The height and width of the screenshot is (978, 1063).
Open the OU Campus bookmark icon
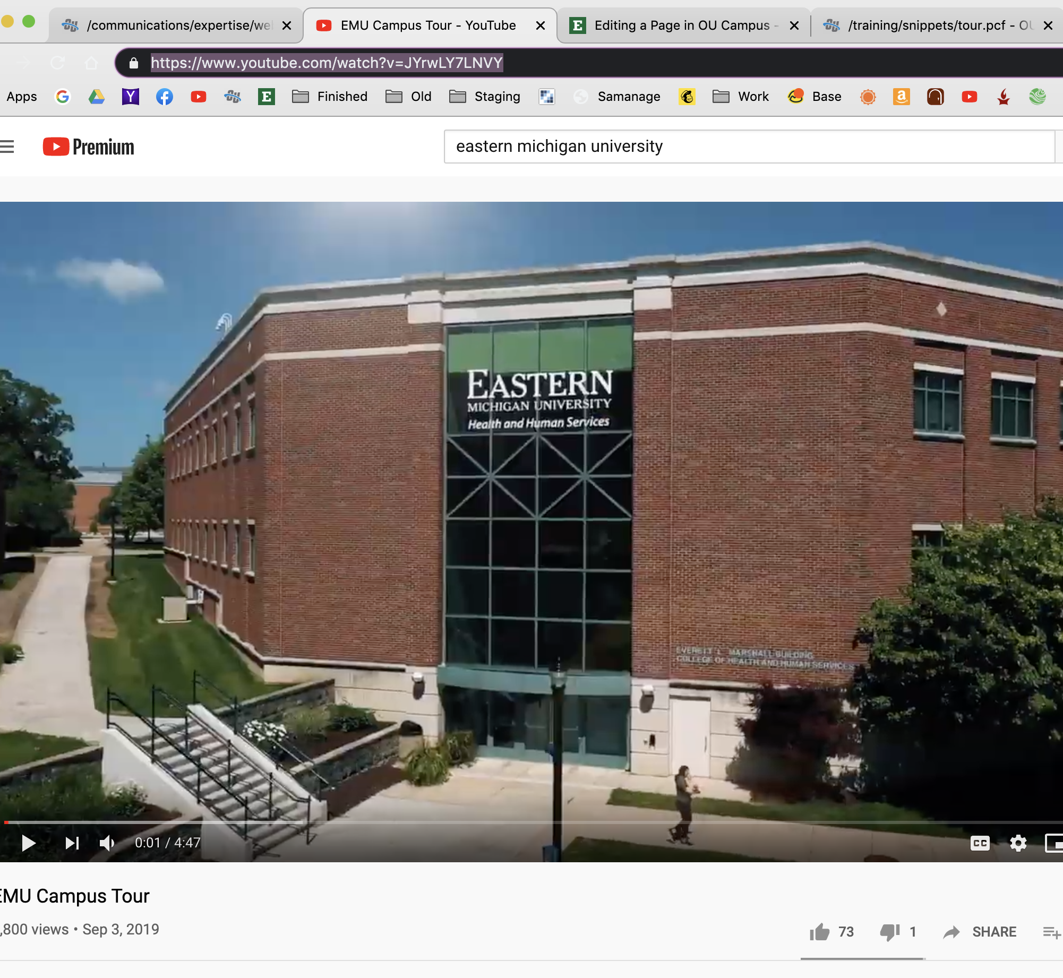pyautogui.click(x=233, y=97)
